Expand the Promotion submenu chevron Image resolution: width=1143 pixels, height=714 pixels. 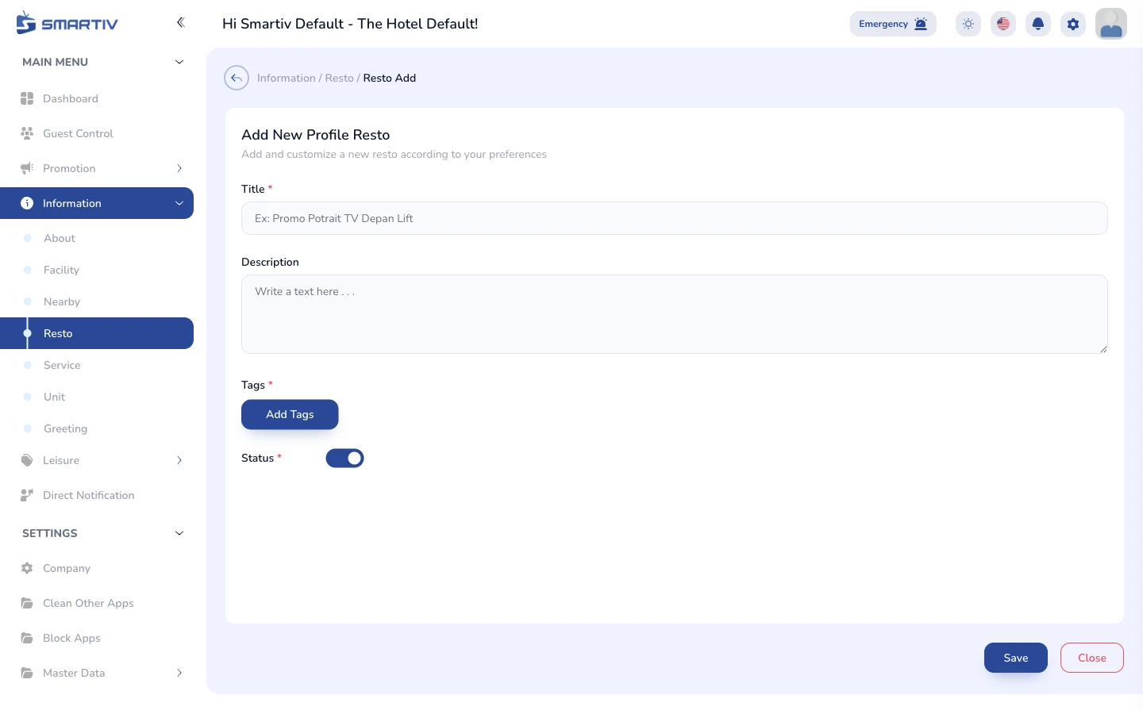[179, 168]
